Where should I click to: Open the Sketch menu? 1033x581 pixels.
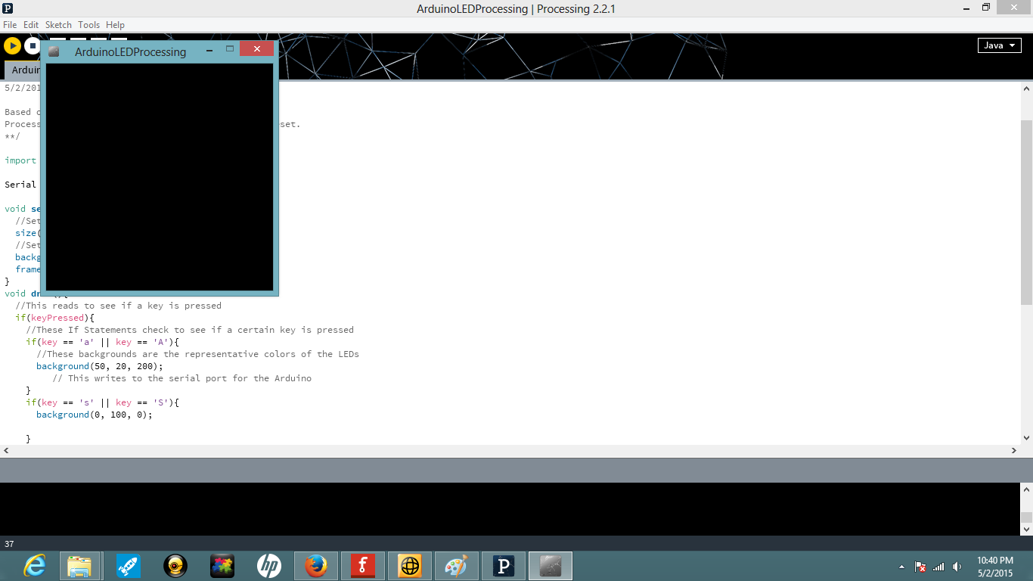coord(58,25)
